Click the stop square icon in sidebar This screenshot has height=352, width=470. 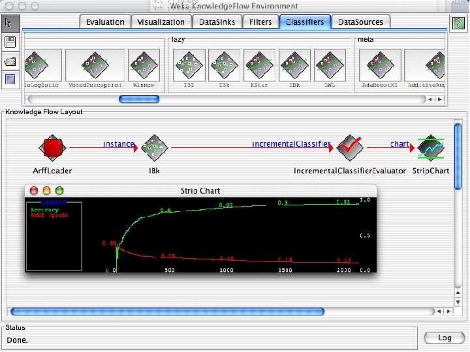(x=10, y=80)
